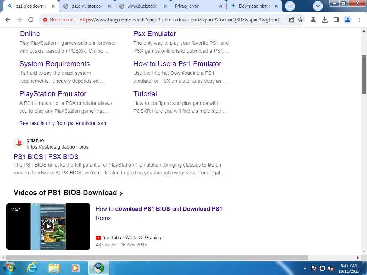The width and height of the screenshot is (367, 275).
Task: Open a new tab with plus
Action: pos(290,6)
